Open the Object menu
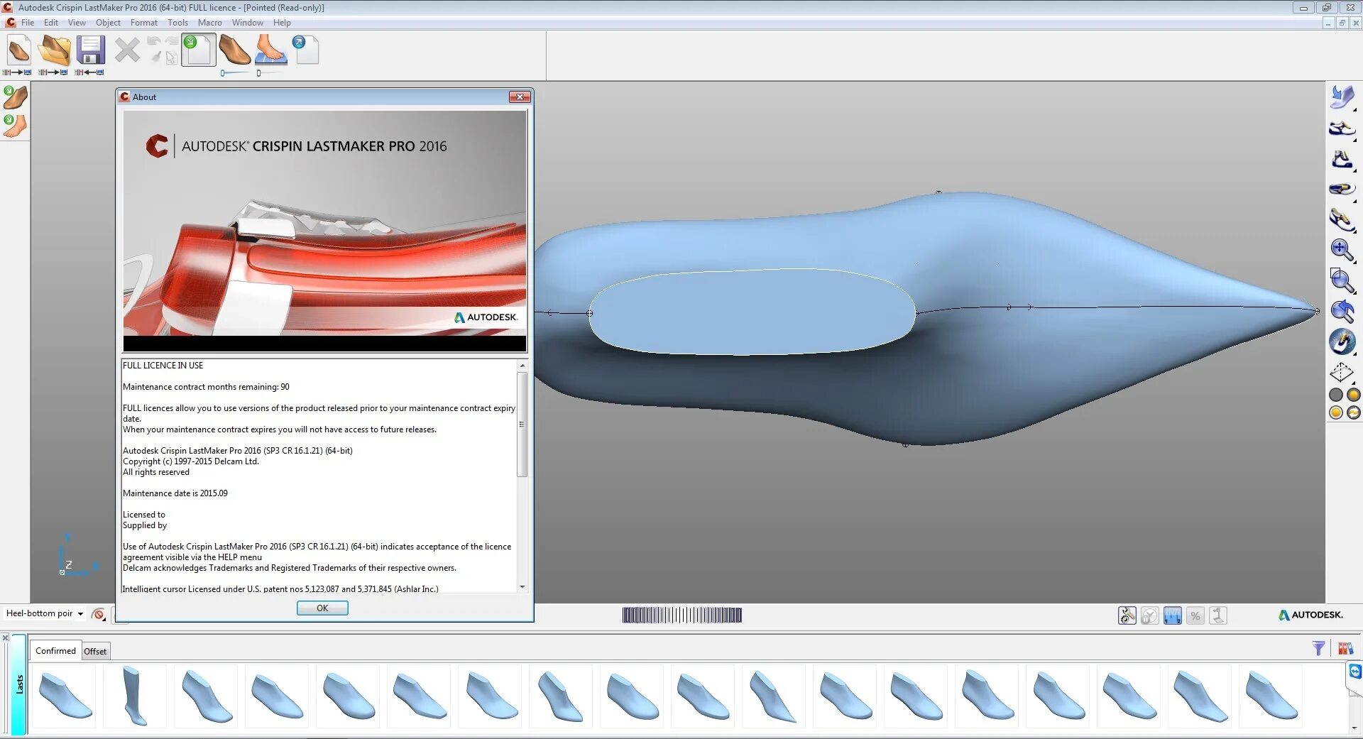1363x739 pixels. (108, 23)
